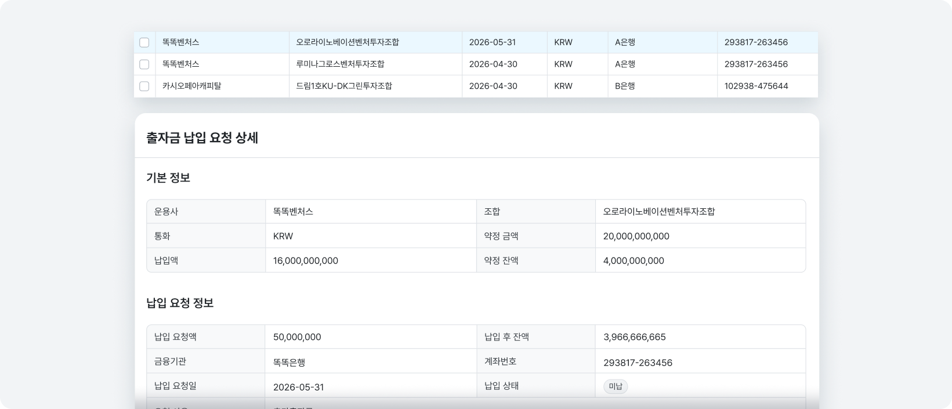Click account number 102938-475644

756,86
